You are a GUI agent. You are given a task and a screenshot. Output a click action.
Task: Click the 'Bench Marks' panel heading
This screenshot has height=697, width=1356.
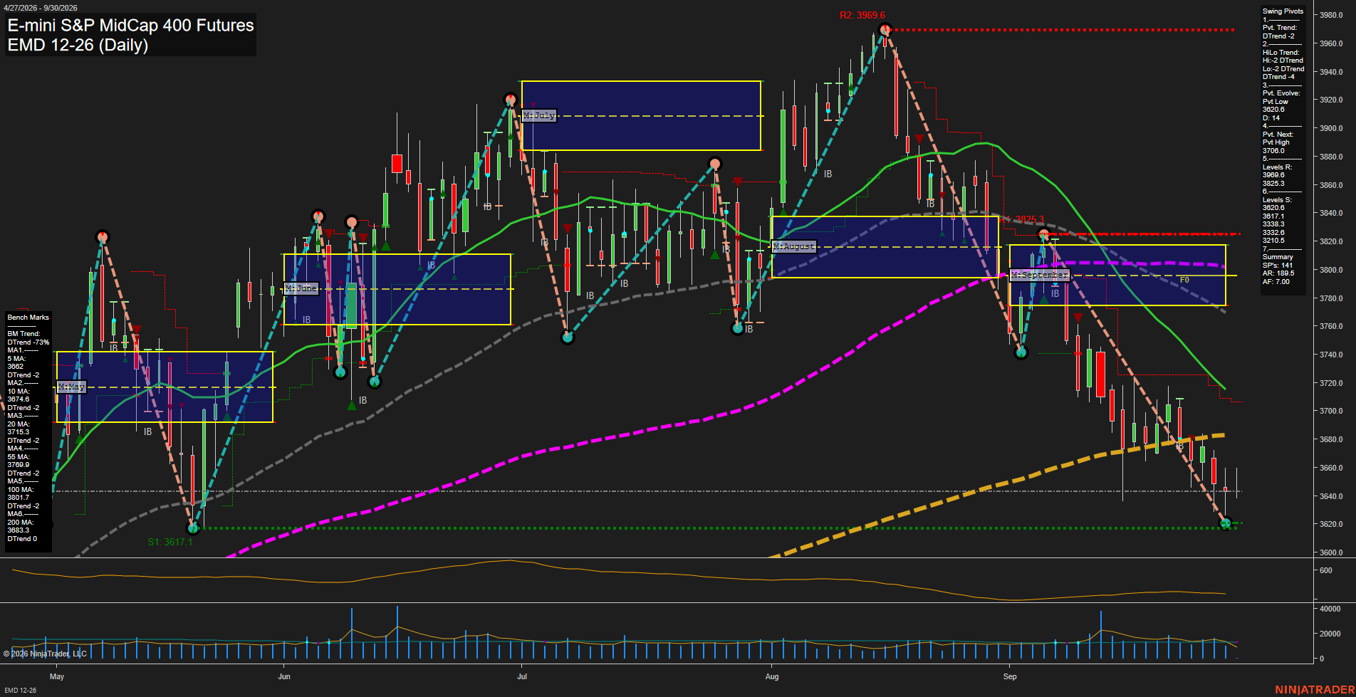pos(28,318)
